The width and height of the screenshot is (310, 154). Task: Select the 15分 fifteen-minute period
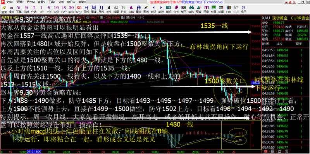click(64, 9)
